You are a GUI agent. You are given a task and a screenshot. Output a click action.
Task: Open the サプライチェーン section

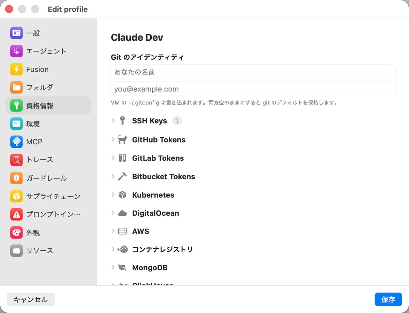(x=48, y=196)
